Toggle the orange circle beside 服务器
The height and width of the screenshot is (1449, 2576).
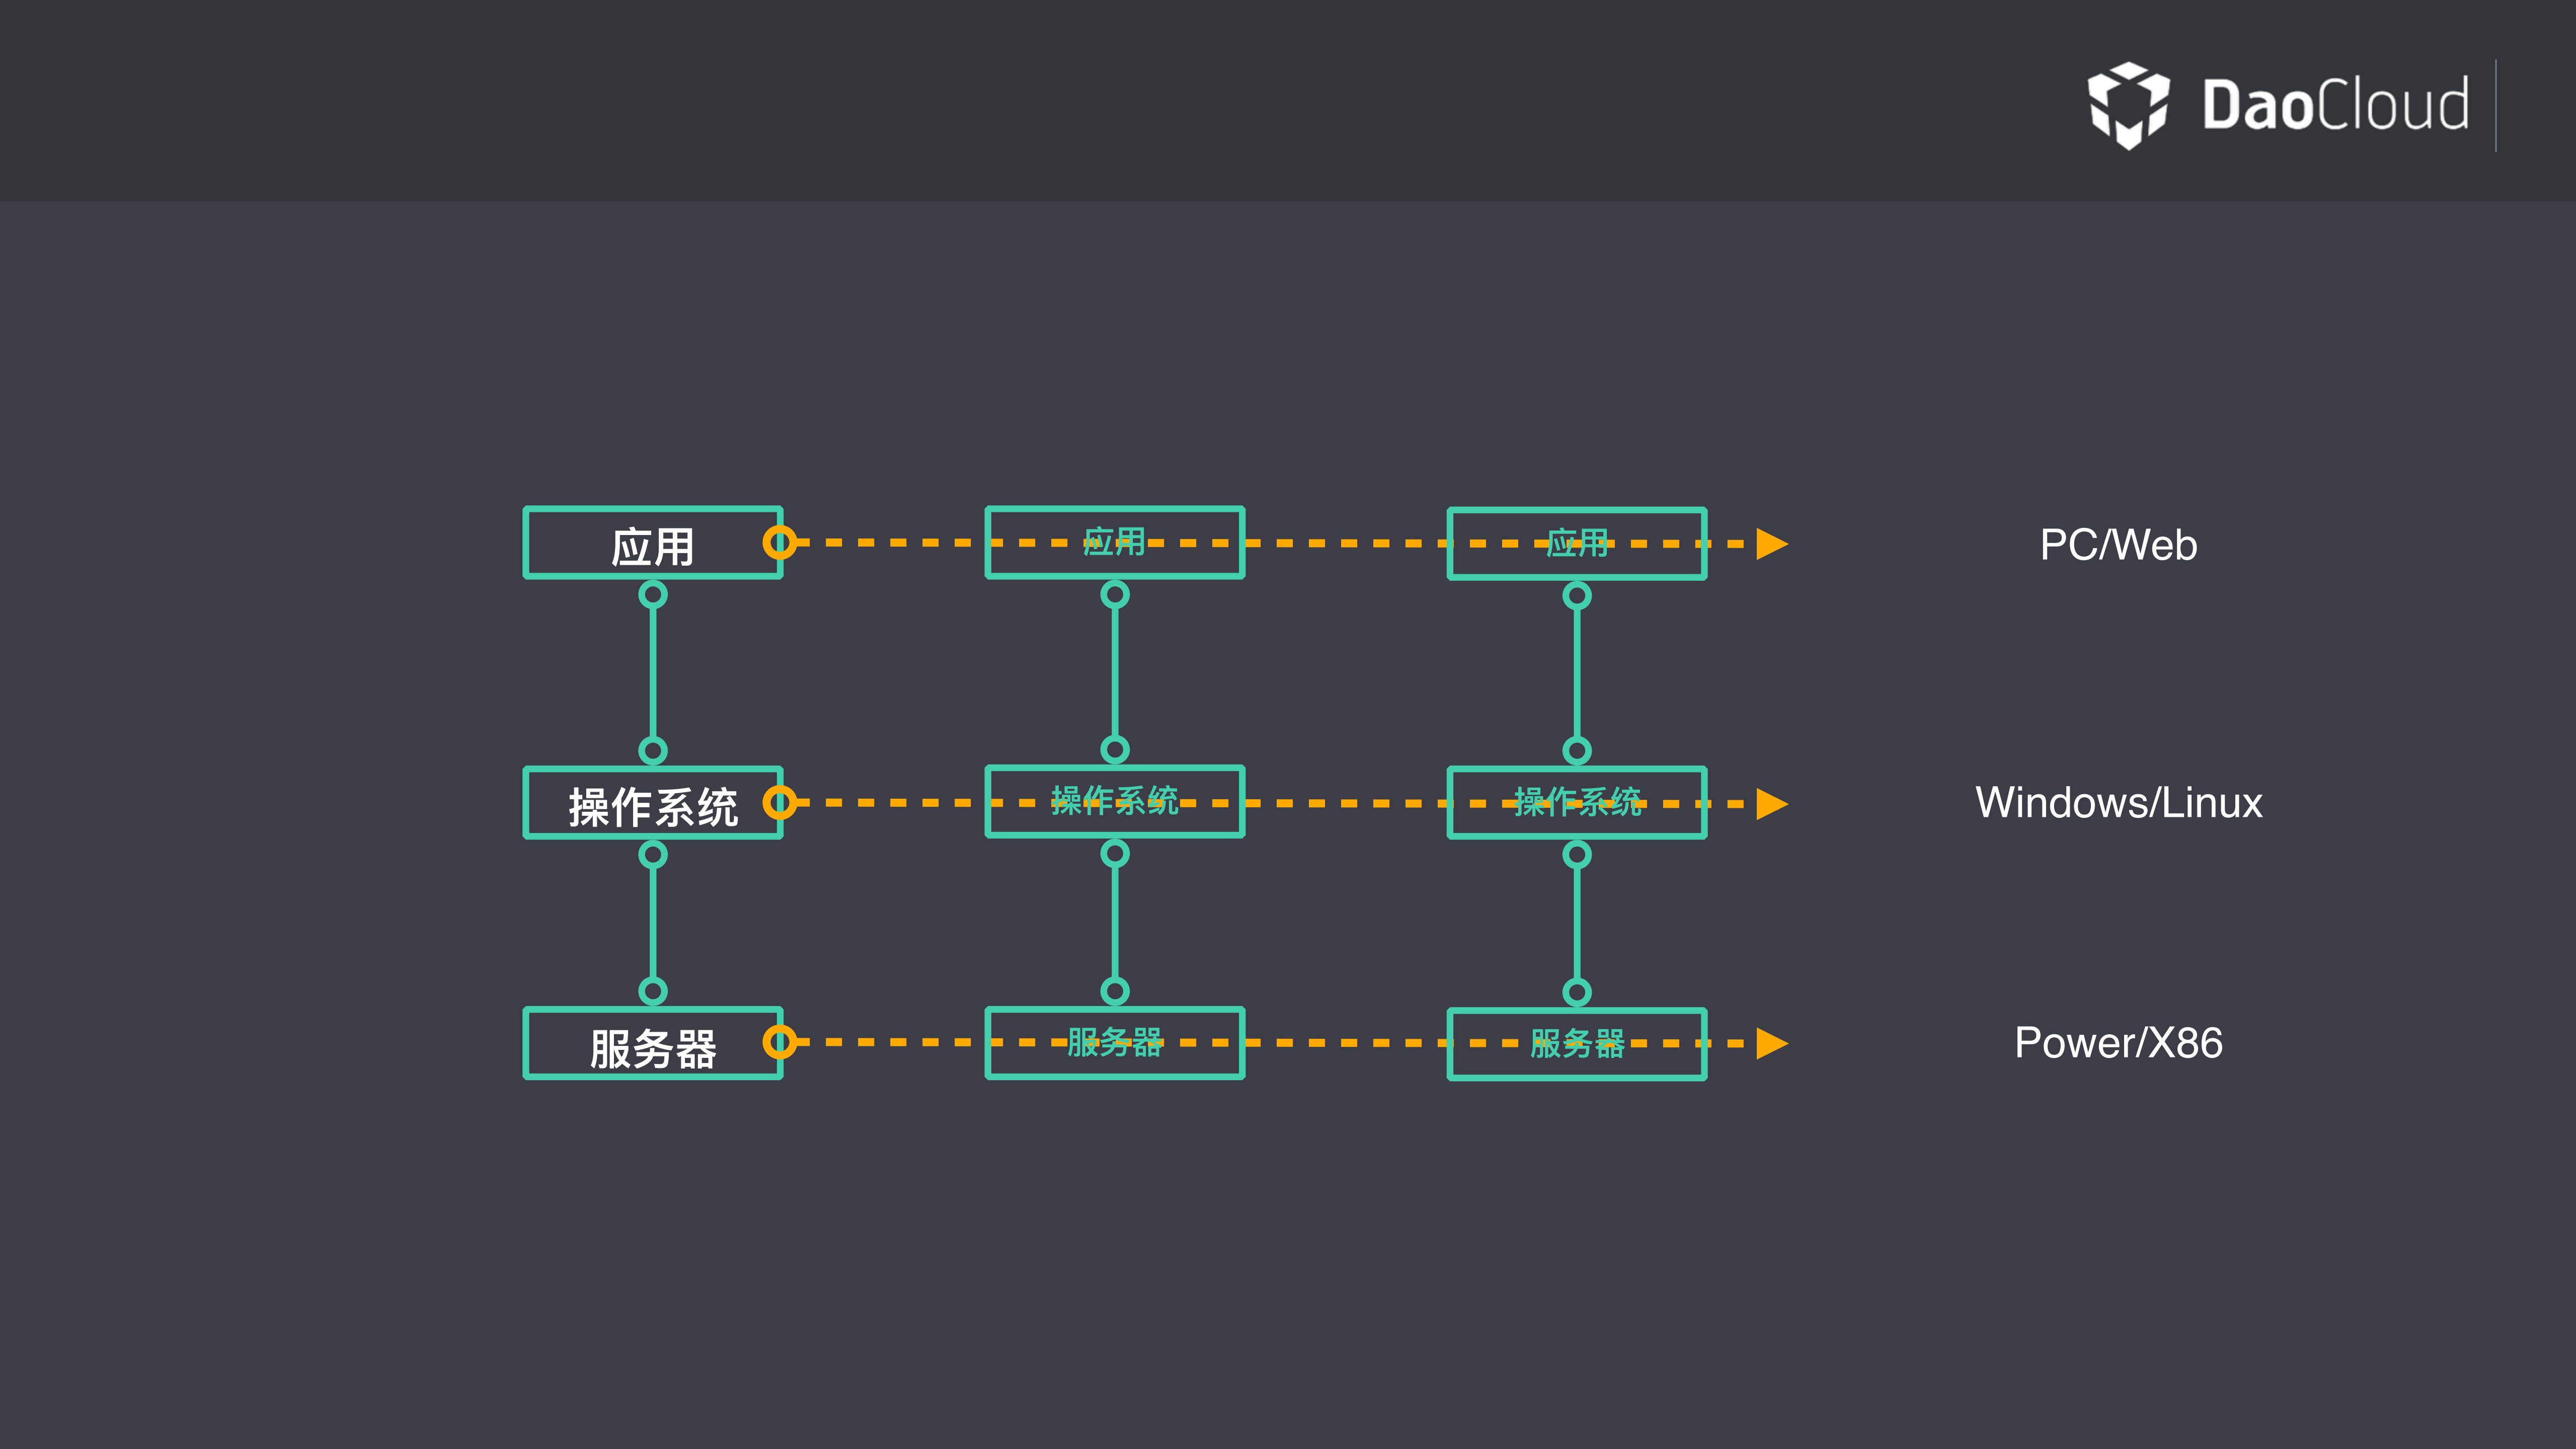click(x=781, y=1043)
